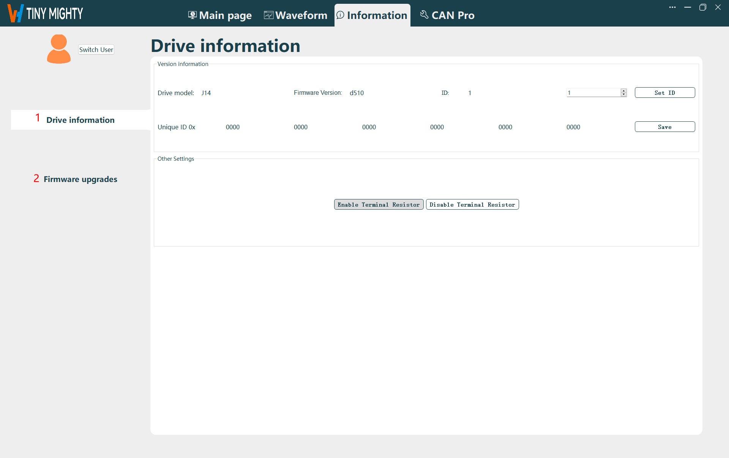Decrease ID with the spinner down arrow
This screenshot has height=458, width=729.
pyautogui.click(x=623, y=94)
